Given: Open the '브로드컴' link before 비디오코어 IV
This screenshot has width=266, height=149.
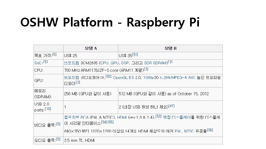Looking at the screenshot, I should tap(71, 78).
